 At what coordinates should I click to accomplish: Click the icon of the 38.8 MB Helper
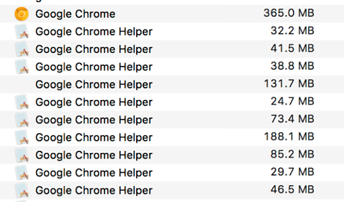[x=21, y=67]
